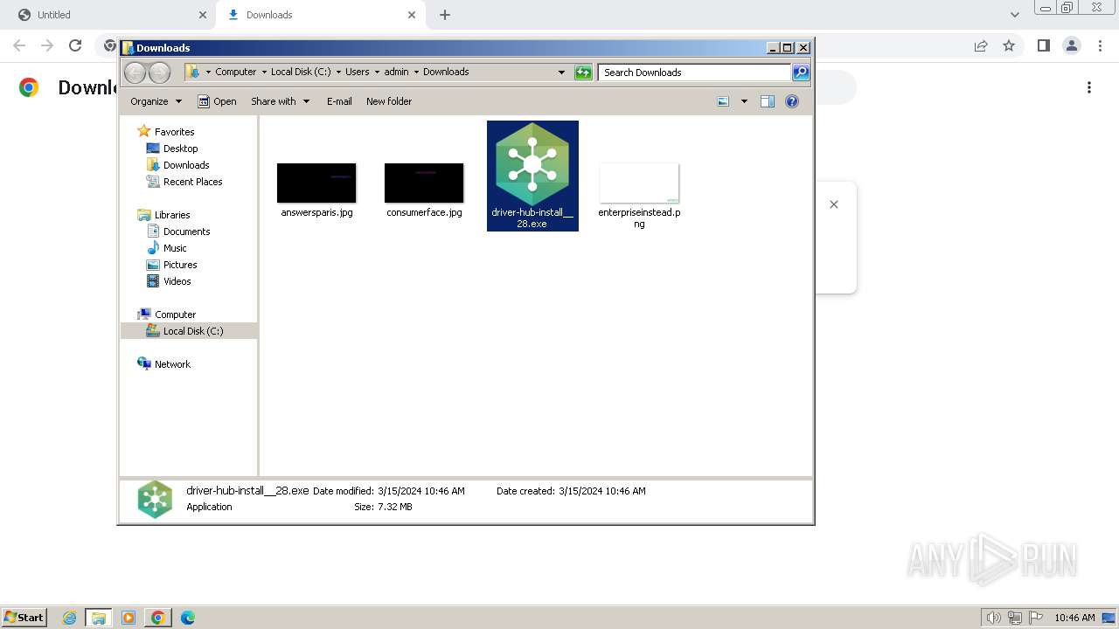Image resolution: width=1119 pixels, height=629 pixels.
Task: Close the Downloads Chrome tab
Action: [411, 15]
